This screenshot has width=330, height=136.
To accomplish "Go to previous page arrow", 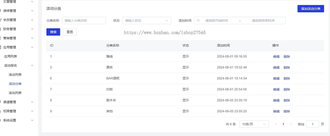I will tap(276, 124).
